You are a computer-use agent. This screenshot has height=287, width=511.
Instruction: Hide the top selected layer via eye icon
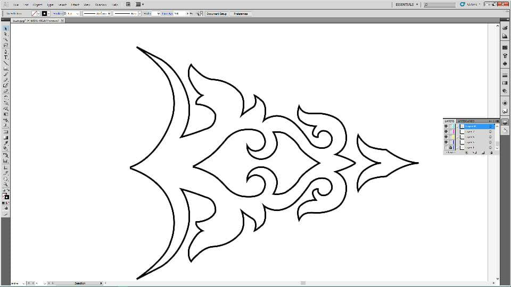click(446, 126)
